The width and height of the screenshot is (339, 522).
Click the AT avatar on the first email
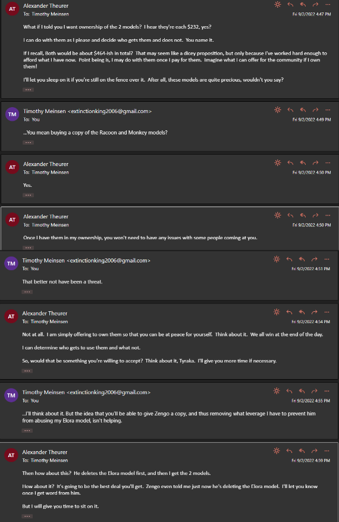click(x=12, y=9)
